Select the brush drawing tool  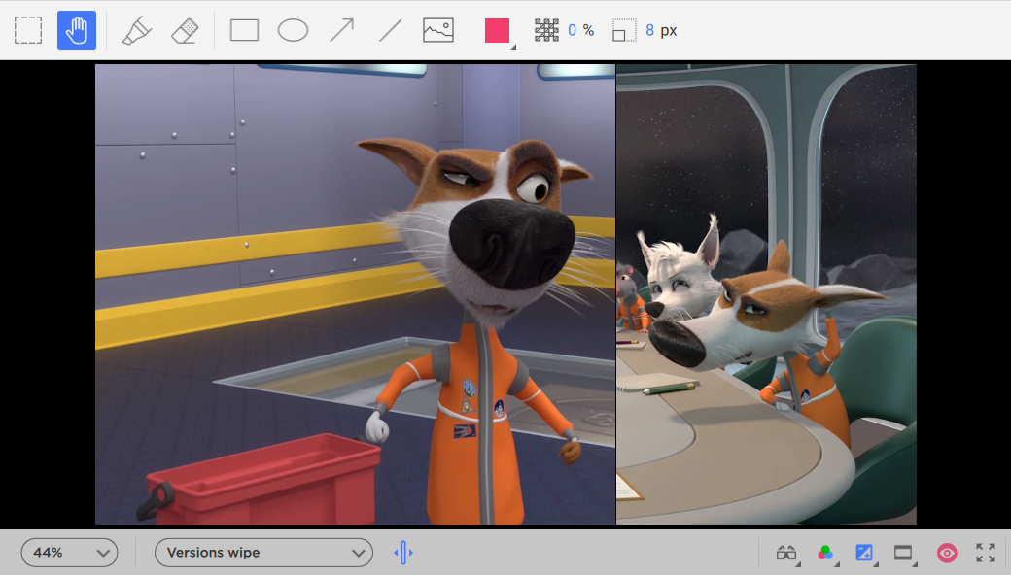(x=136, y=30)
